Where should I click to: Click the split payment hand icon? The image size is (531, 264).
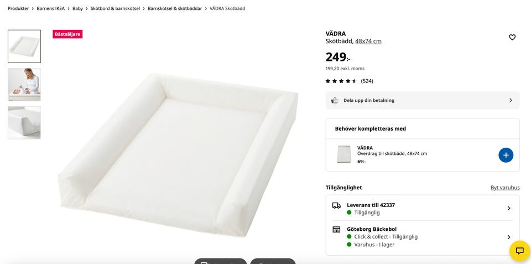[335, 101]
